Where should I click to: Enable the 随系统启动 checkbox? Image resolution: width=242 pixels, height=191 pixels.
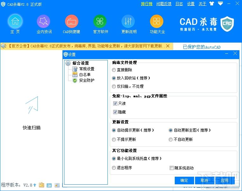[x=172, y=168]
